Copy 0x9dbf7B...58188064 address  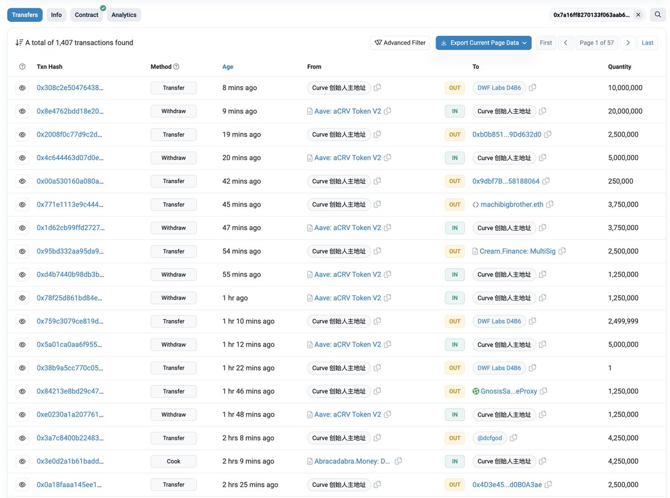pos(546,181)
